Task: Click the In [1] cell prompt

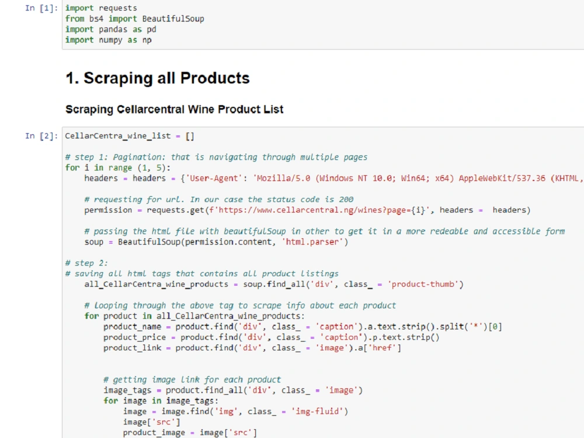Action: pyautogui.click(x=41, y=8)
